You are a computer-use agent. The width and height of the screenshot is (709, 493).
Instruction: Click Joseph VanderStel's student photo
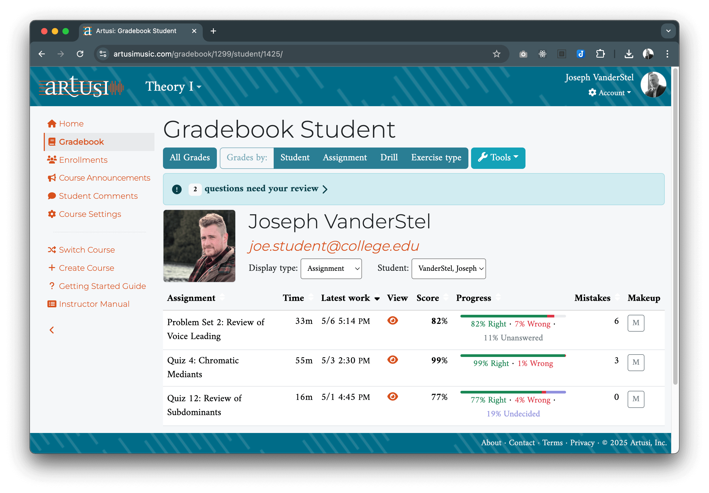click(x=199, y=246)
